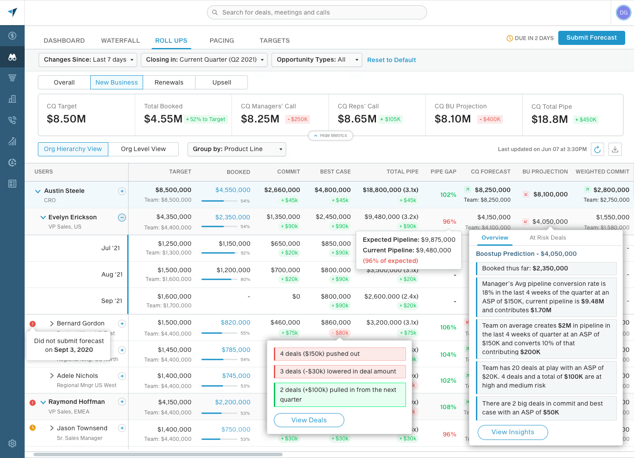Select the funnel pipeline icon in sidebar
Viewport: 634px width, 458px height.
click(12, 78)
